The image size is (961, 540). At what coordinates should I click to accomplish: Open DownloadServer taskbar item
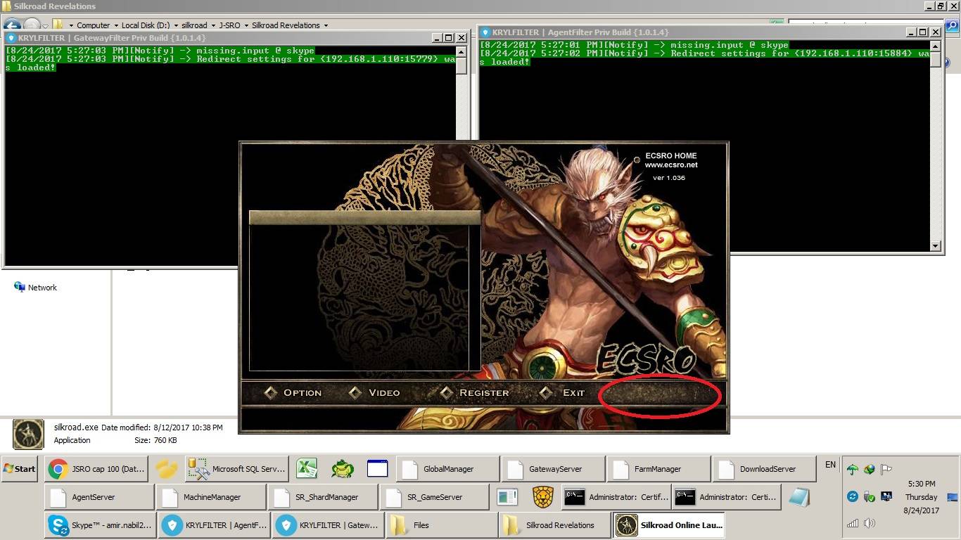[x=764, y=469]
